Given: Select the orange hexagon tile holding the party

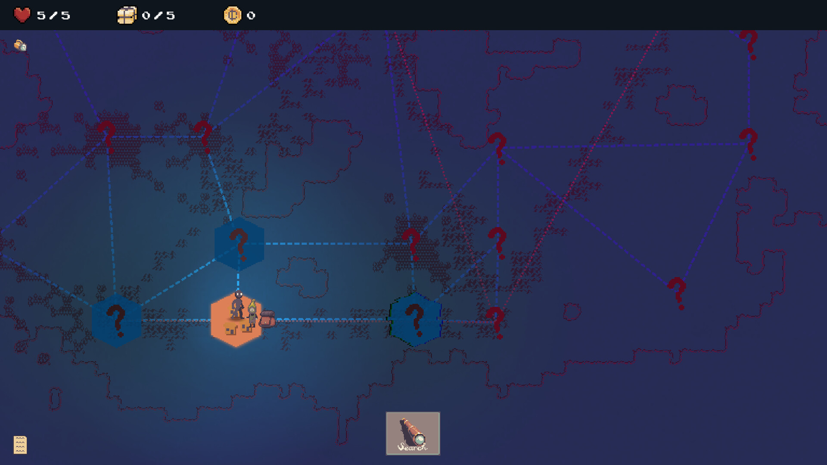Looking at the screenshot, I should coord(236,320).
